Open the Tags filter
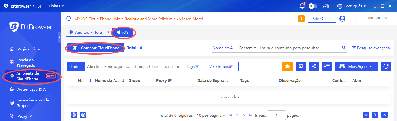 (193, 66)
